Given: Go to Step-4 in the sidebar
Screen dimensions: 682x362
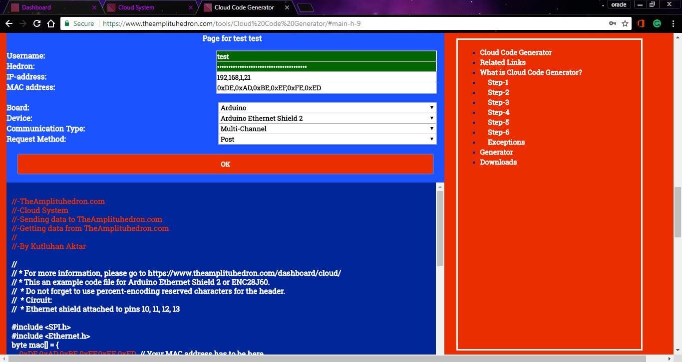Looking at the screenshot, I should tap(498, 112).
